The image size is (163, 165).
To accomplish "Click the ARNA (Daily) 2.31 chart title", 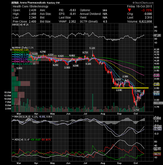I will tap(23, 48).
